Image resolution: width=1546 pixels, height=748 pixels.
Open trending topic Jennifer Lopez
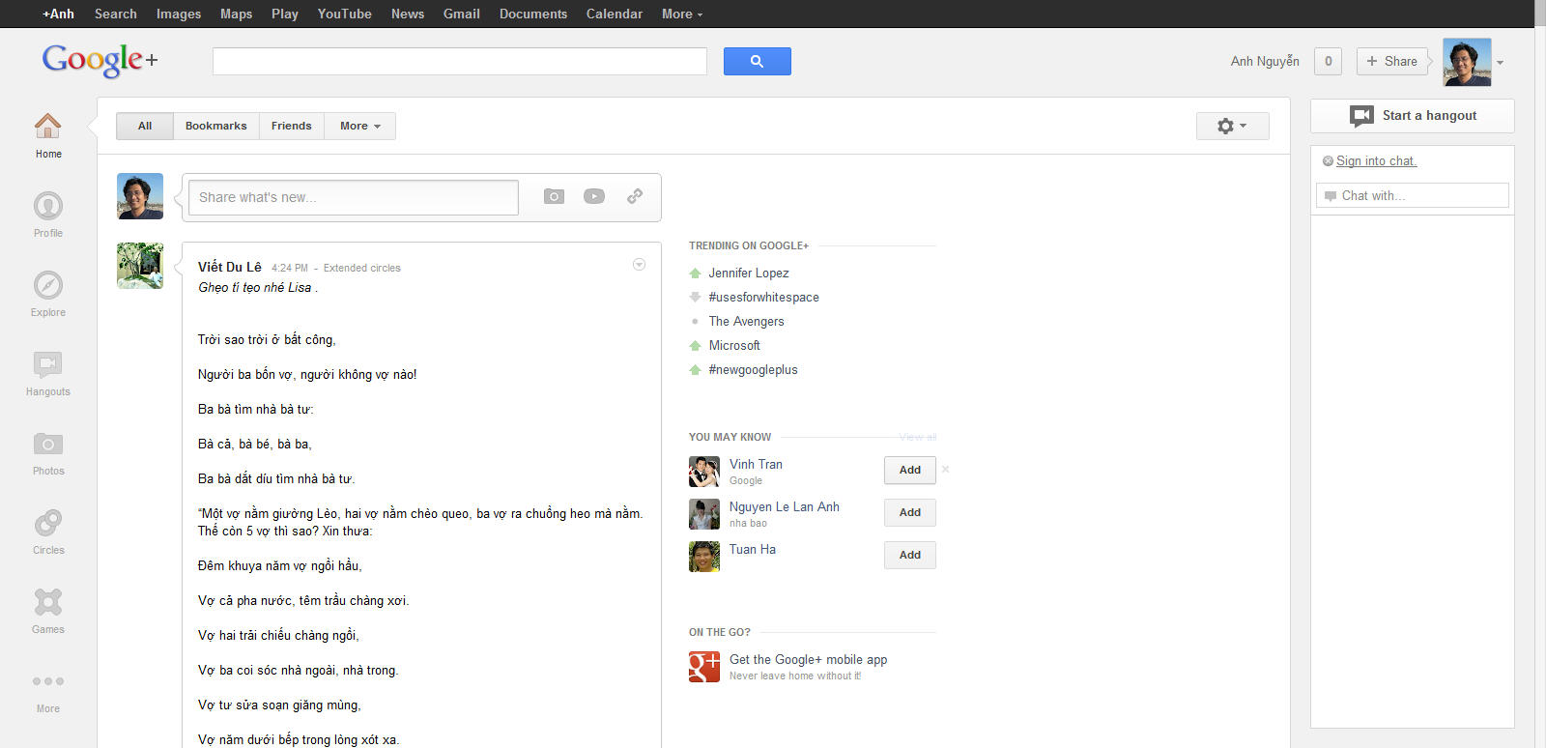(749, 273)
